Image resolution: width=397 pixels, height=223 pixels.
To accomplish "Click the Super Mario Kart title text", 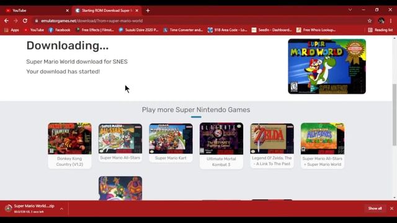I will click(x=171, y=158).
